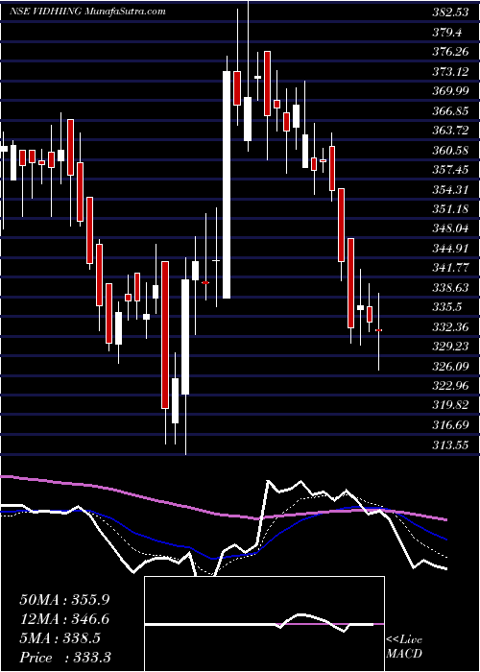Click the 329.23 price axis label
Viewport: 480px width, 672px height.
[450, 347]
